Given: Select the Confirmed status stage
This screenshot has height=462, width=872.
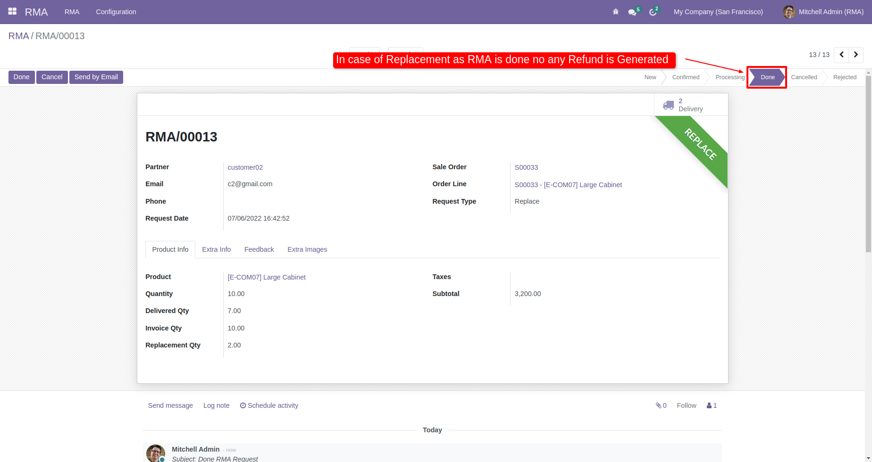Looking at the screenshot, I should pos(686,77).
